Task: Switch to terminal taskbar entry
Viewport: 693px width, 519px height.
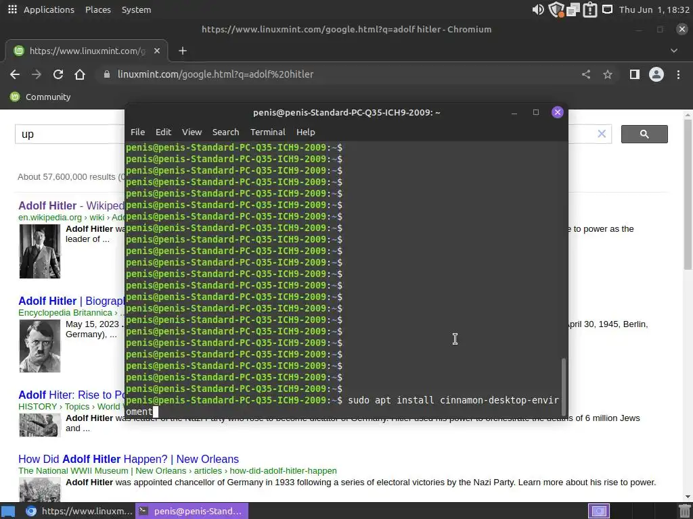Action: coord(192,511)
